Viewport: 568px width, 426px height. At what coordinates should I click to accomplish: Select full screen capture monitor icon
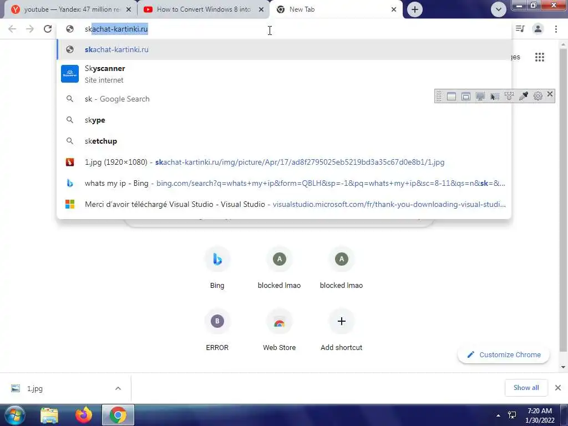tap(480, 96)
